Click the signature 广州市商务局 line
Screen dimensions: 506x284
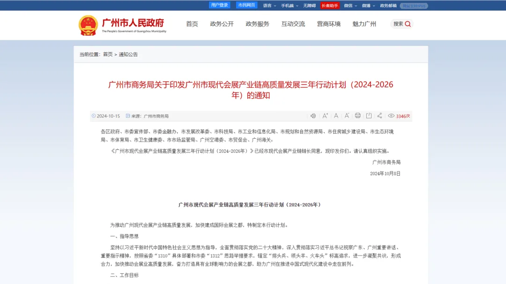[x=386, y=162]
